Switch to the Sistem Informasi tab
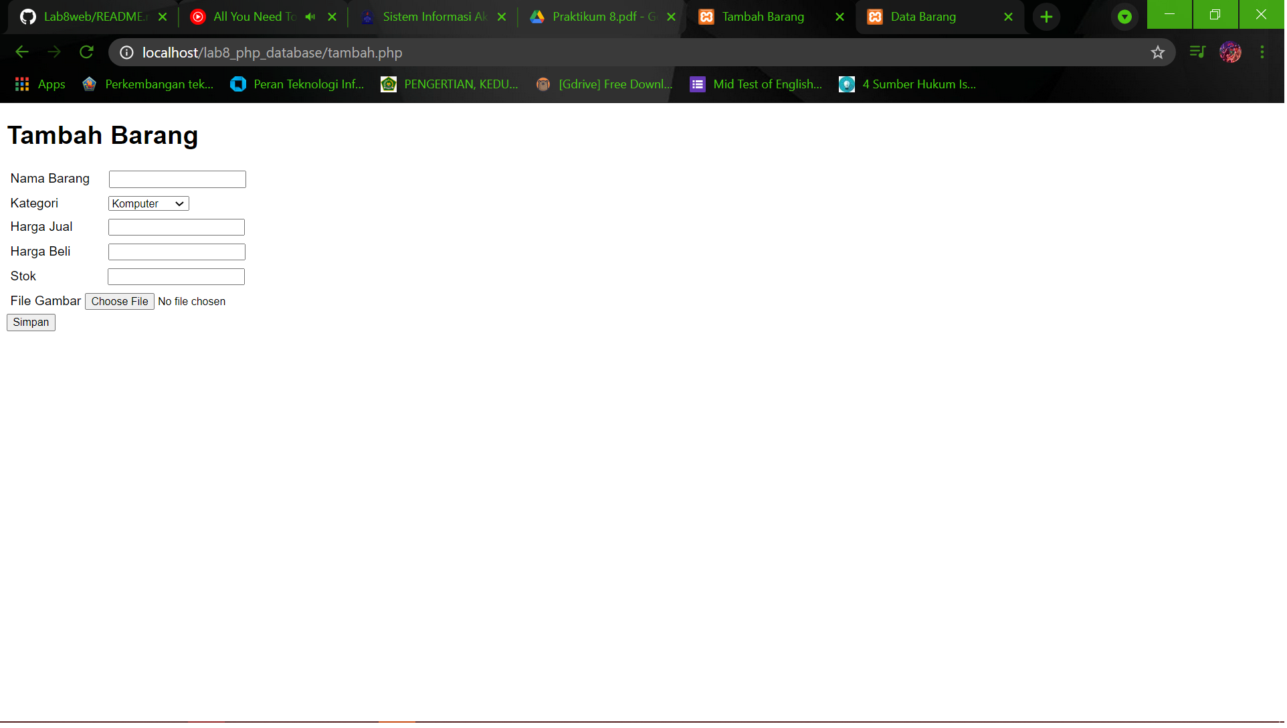Viewport: 1287px width, 728px height. [x=428, y=17]
